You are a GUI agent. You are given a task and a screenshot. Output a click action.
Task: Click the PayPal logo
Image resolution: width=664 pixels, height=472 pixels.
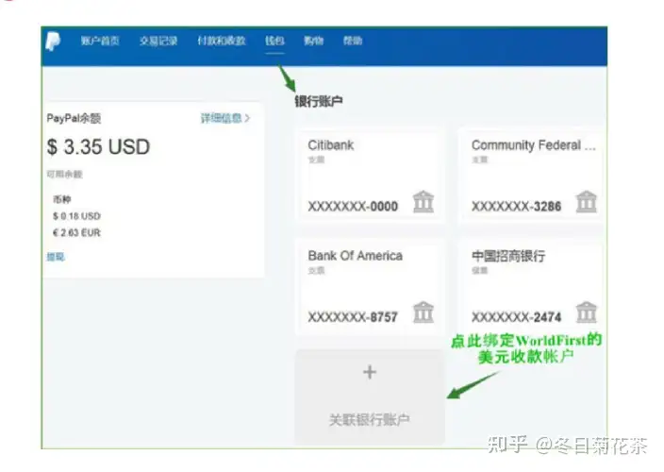tap(54, 42)
